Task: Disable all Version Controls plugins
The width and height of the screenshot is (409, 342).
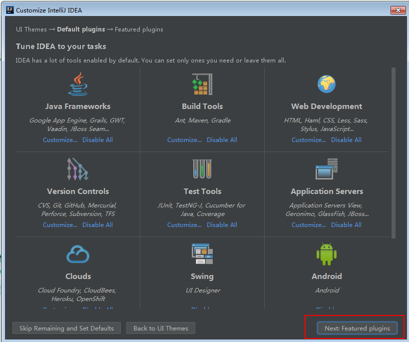Action: pyautogui.click(x=97, y=225)
